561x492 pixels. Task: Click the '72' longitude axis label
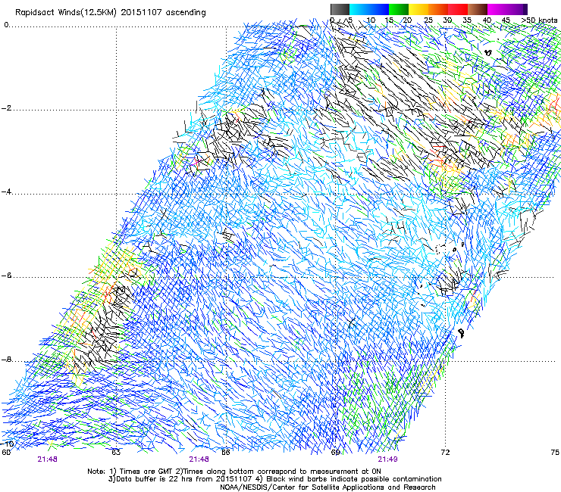tap(445, 453)
